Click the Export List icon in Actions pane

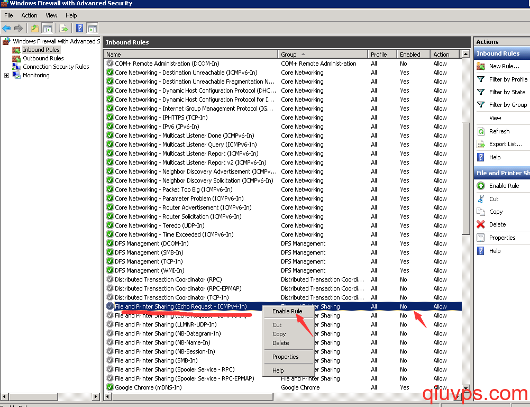pos(481,144)
